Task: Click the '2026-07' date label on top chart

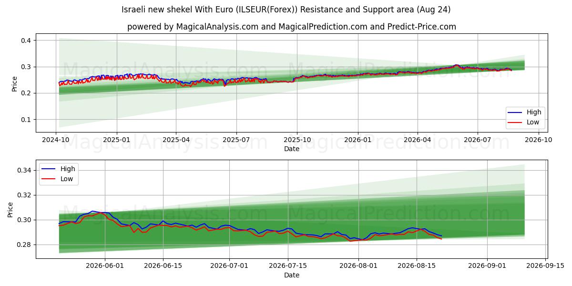Action: click(477, 140)
